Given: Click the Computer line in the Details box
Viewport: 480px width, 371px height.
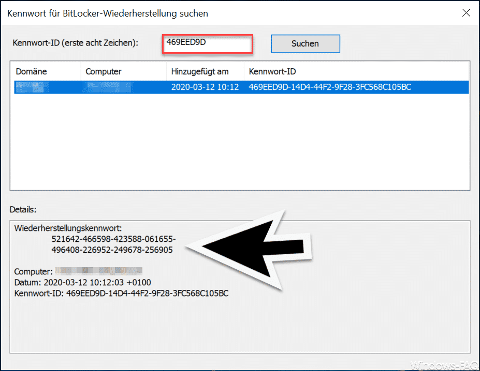Looking at the screenshot, I should [78, 271].
